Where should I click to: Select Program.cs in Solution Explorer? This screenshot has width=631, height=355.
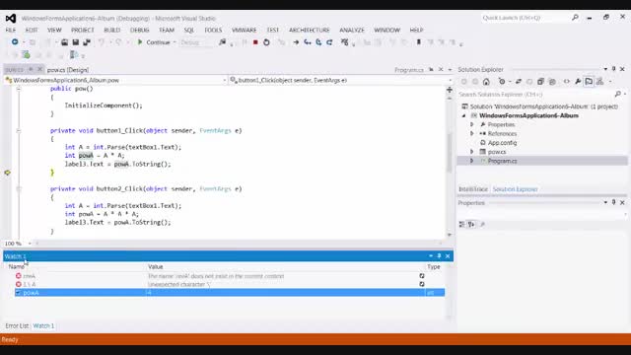click(x=502, y=161)
